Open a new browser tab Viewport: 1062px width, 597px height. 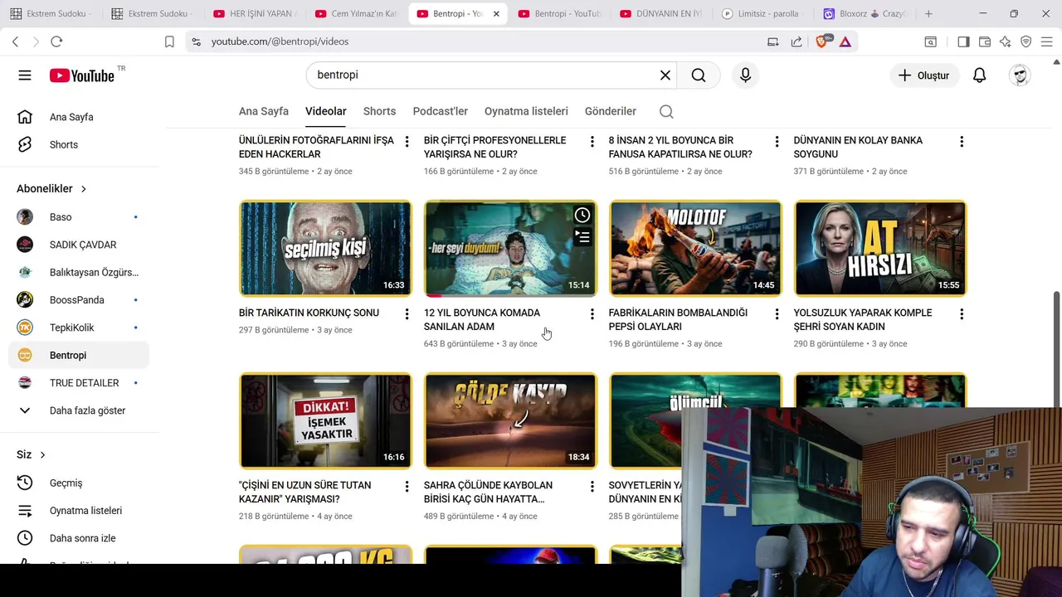tap(928, 14)
